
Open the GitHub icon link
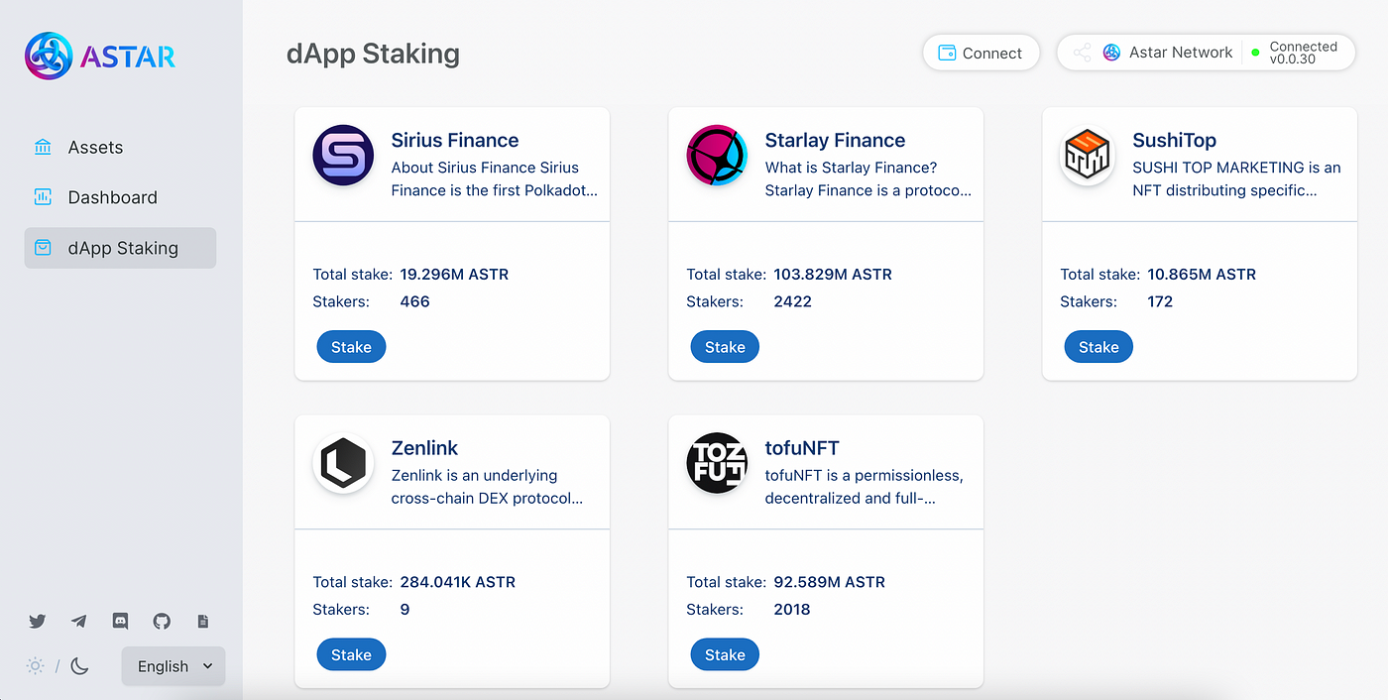(162, 622)
